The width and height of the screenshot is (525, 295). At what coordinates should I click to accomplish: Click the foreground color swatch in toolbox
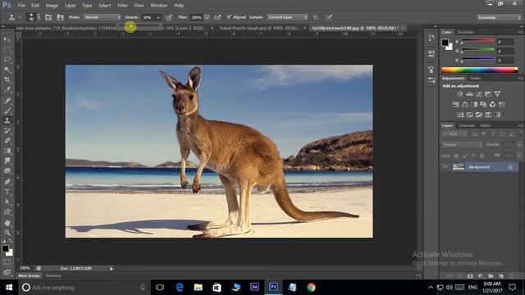pyautogui.click(x=5, y=248)
